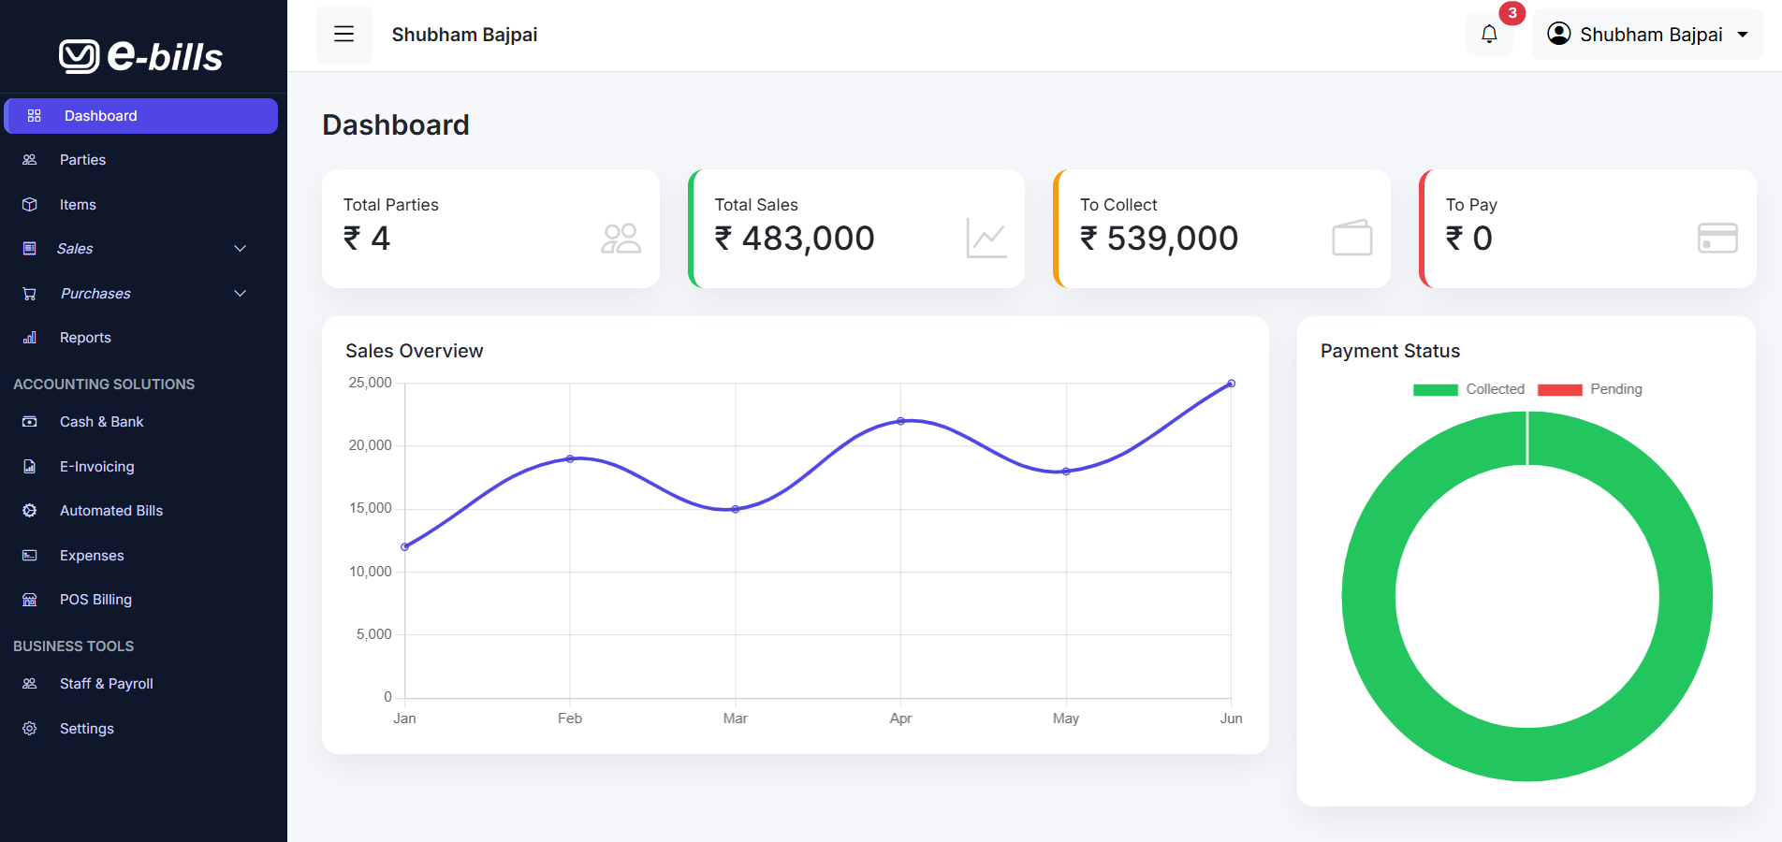Expand the Purchases menu chevron
This screenshot has width=1782, height=842.
(x=241, y=293)
